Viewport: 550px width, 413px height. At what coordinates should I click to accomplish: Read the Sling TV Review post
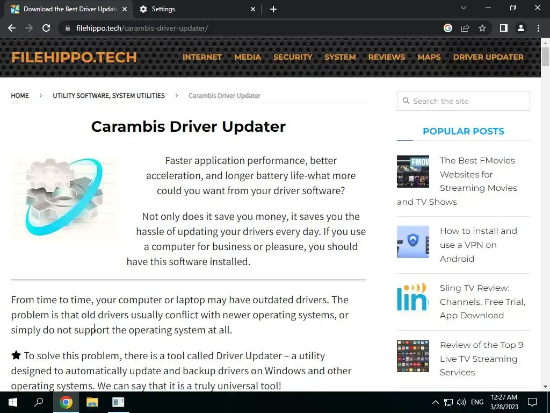click(482, 302)
